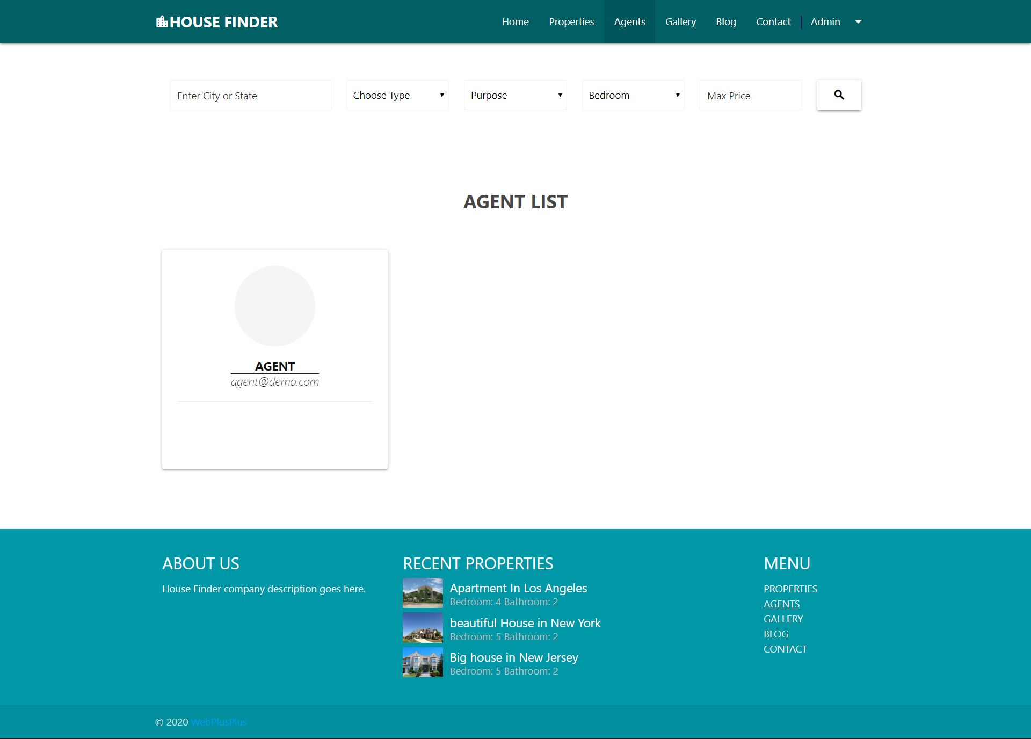Click the WebPlusPlus footer link
1031x739 pixels.
[x=219, y=722]
